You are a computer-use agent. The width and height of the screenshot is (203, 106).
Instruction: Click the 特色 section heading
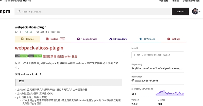pos(21,81)
